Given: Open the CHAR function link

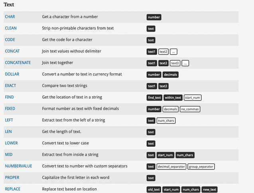Looking at the screenshot, I should point(10,17).
